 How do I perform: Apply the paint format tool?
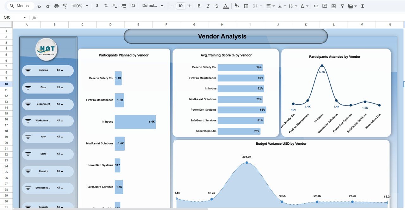(x=65, y=6)
